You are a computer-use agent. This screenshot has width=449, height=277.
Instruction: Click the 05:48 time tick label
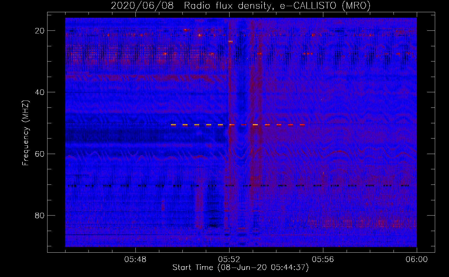[x=135, y=259]
